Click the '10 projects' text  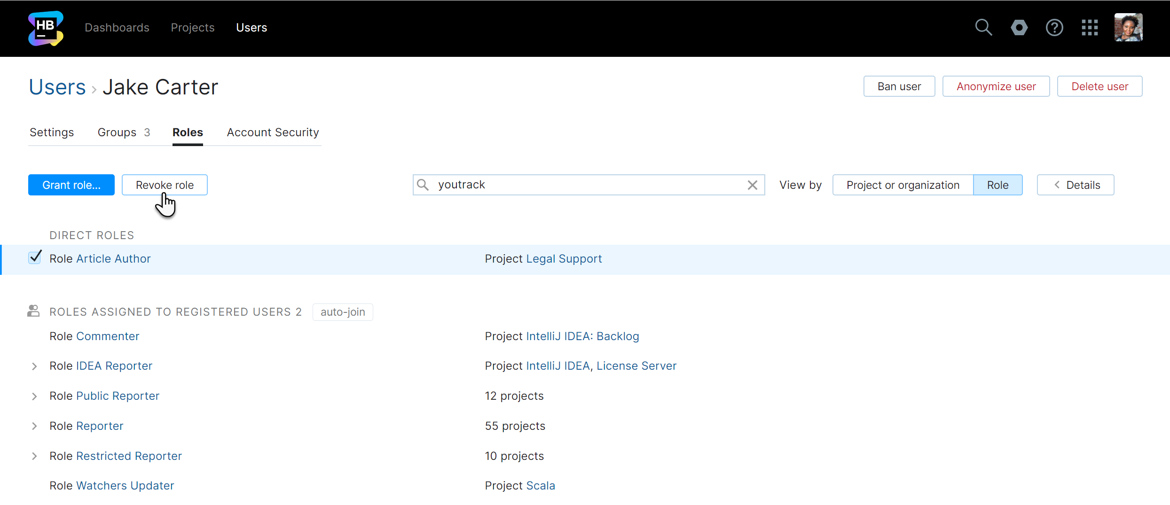point(514,456)
